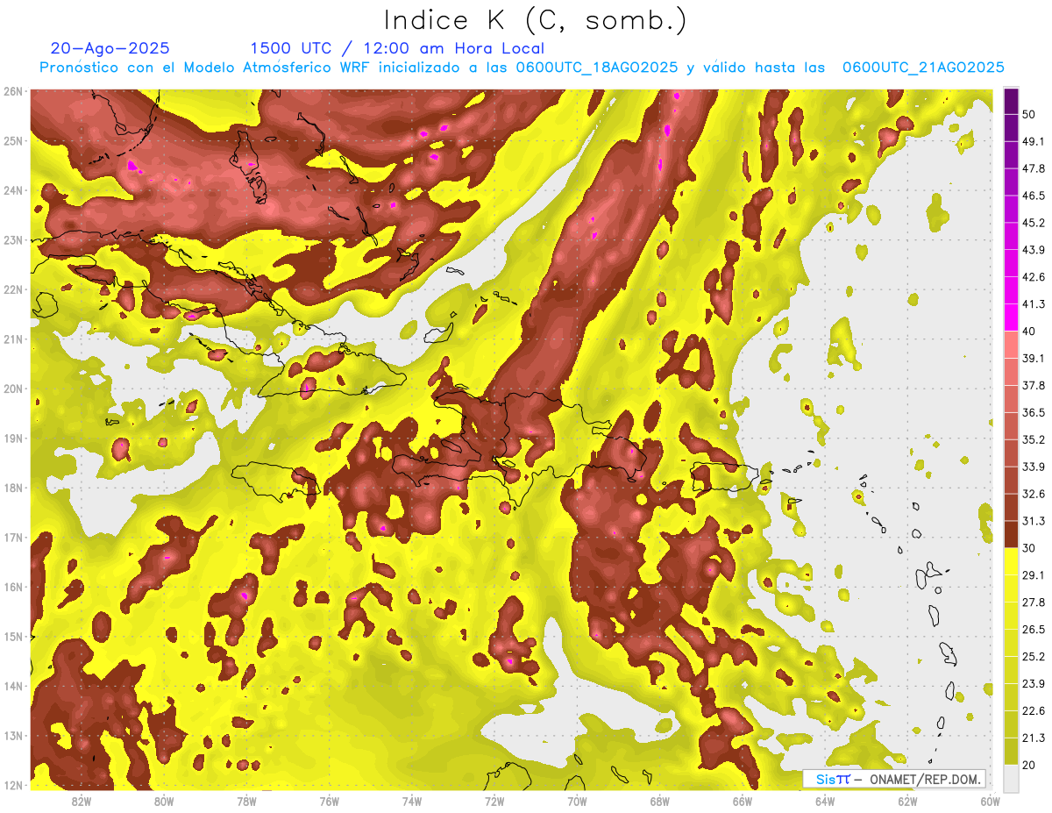Image resolution: width=1052 pixels, height=813 pixels.
Task: Click the "27.8" color bar label
Action: coord(1033,603)
